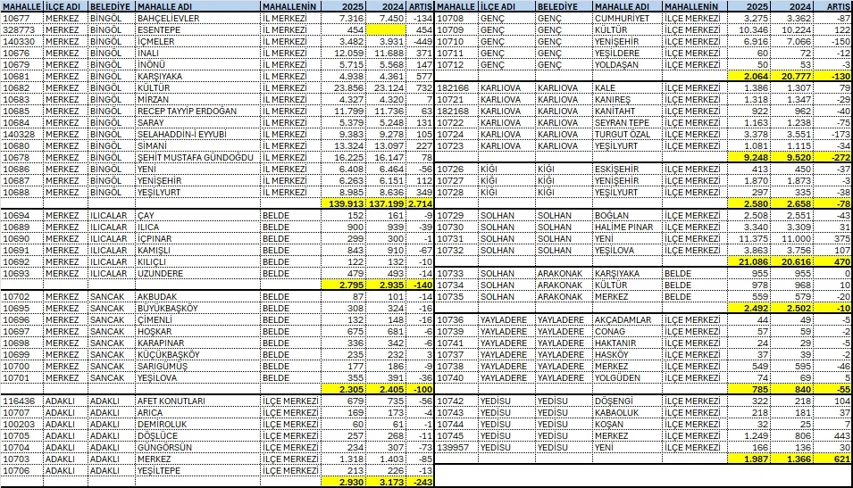Select the BAHÇELİEVLER neighborhood cell
Image resolution: width=853 pixels, height=488 pixels.
(197, 18)
